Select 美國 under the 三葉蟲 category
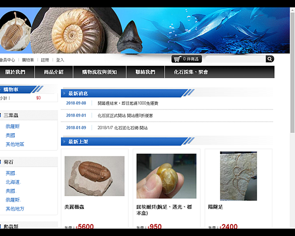295x236 pixels. coord(10,135)
